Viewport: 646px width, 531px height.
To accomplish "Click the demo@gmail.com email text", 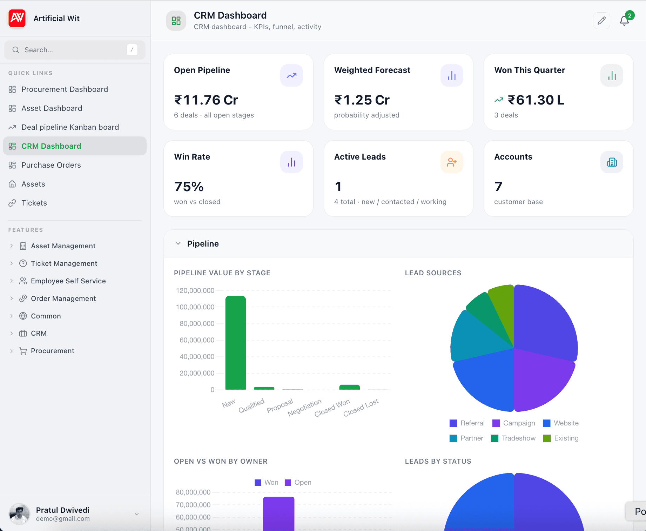I will 63,519.
